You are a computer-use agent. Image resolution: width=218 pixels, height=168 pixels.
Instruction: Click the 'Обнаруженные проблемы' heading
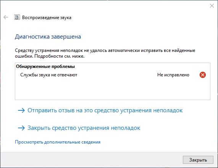pyautogui.click(x=45, y=66)
